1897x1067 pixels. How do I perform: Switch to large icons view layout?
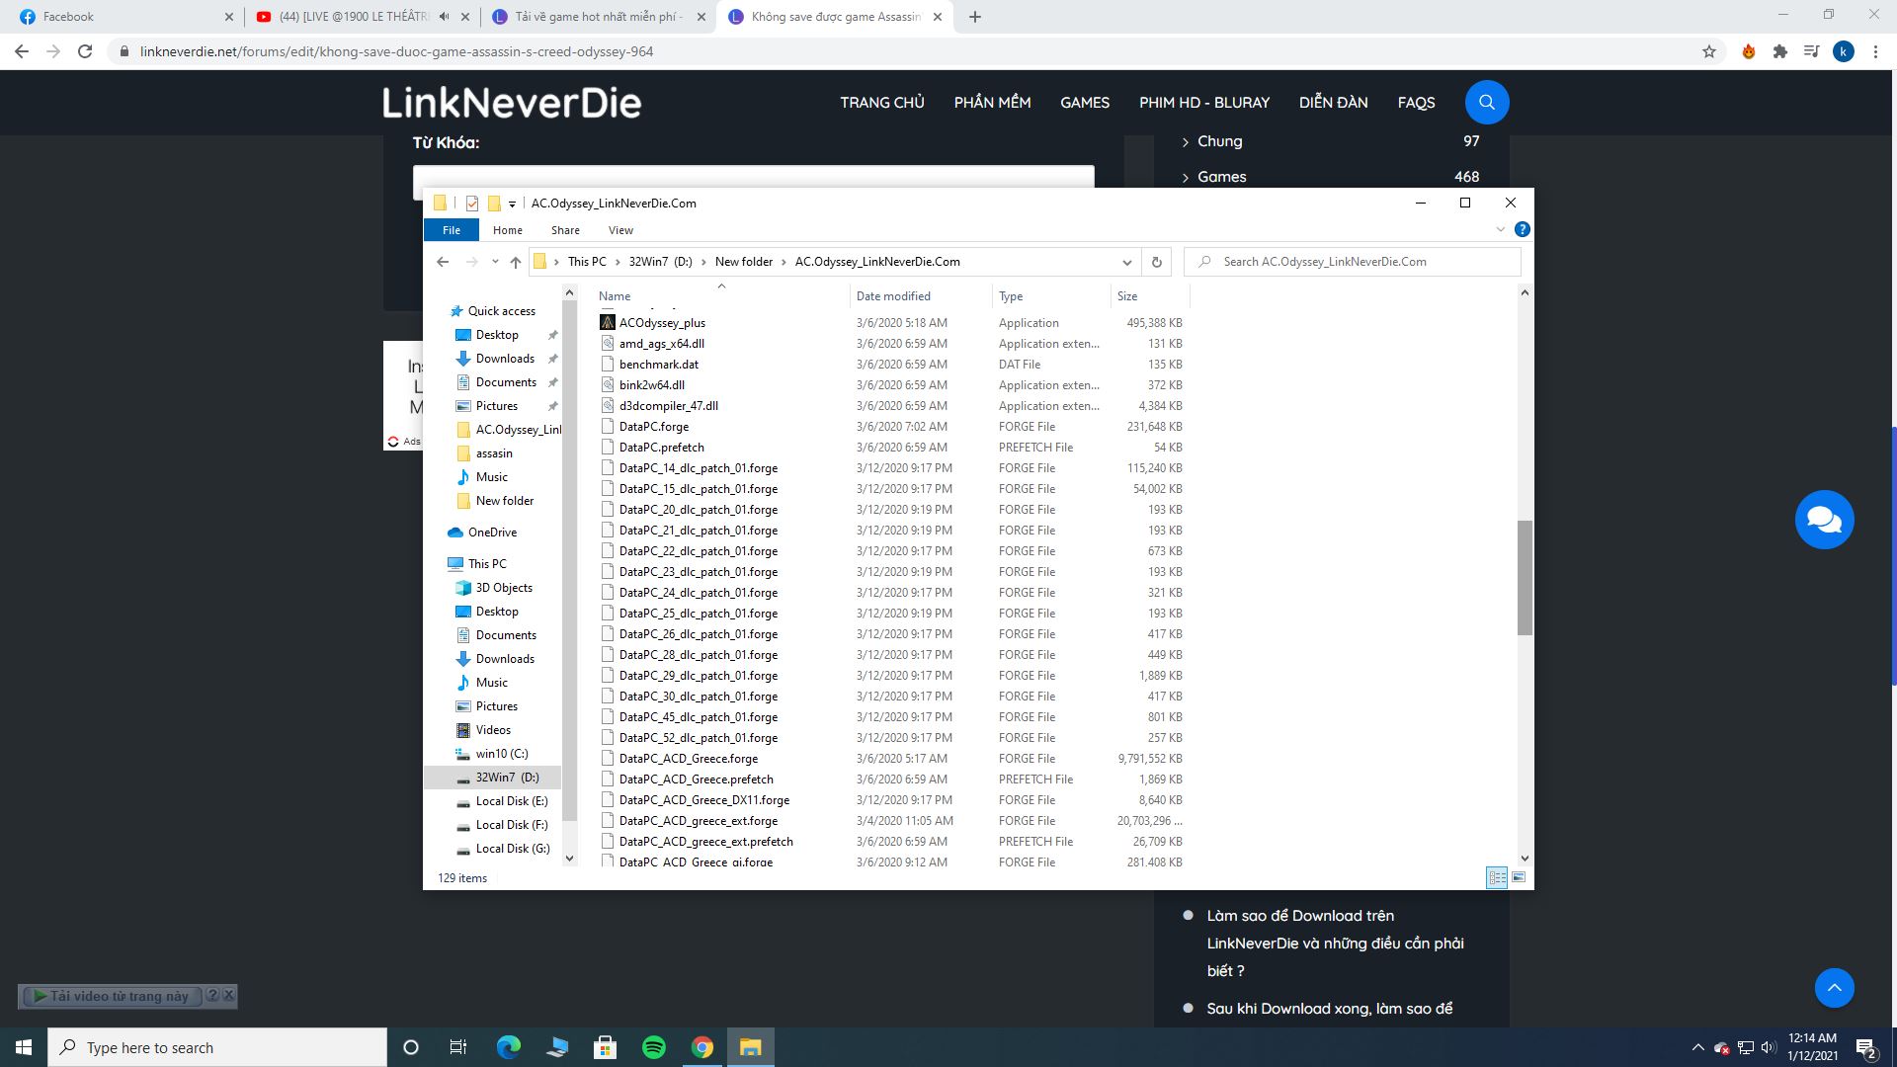(1519, 877)
